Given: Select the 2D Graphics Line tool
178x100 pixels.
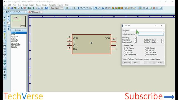Looking at the screenshot, I should [x=4, y=58].
